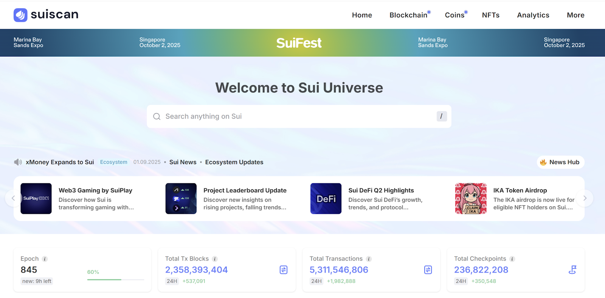Go to previous news carousel slide
The image size is (605, 298).
pos(13,198)
